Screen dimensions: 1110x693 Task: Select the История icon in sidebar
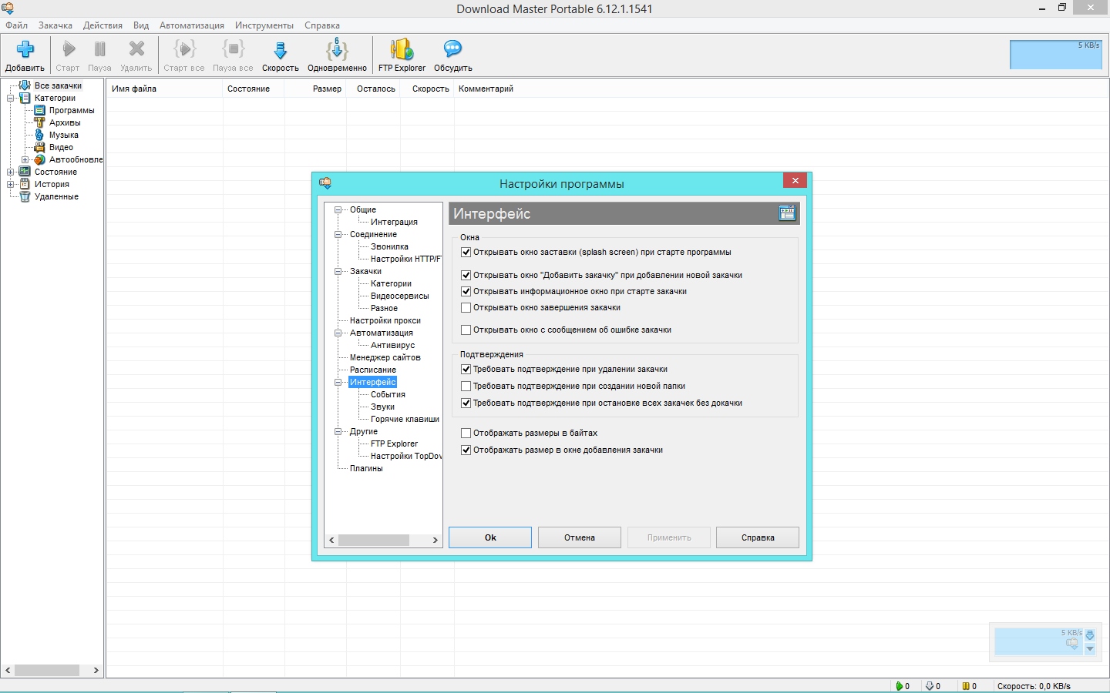click(x=25, y=184)
